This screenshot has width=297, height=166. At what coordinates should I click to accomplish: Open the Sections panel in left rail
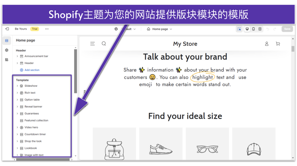(7, 41)
